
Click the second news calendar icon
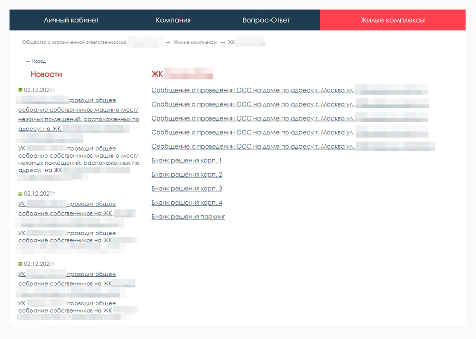(x=20, y=194)
